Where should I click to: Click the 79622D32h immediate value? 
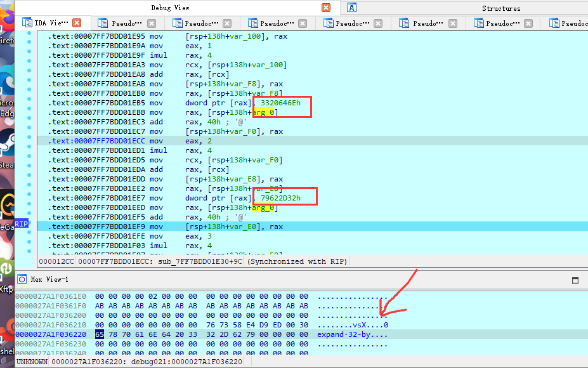pyautogui.click(x=280, y=198)
